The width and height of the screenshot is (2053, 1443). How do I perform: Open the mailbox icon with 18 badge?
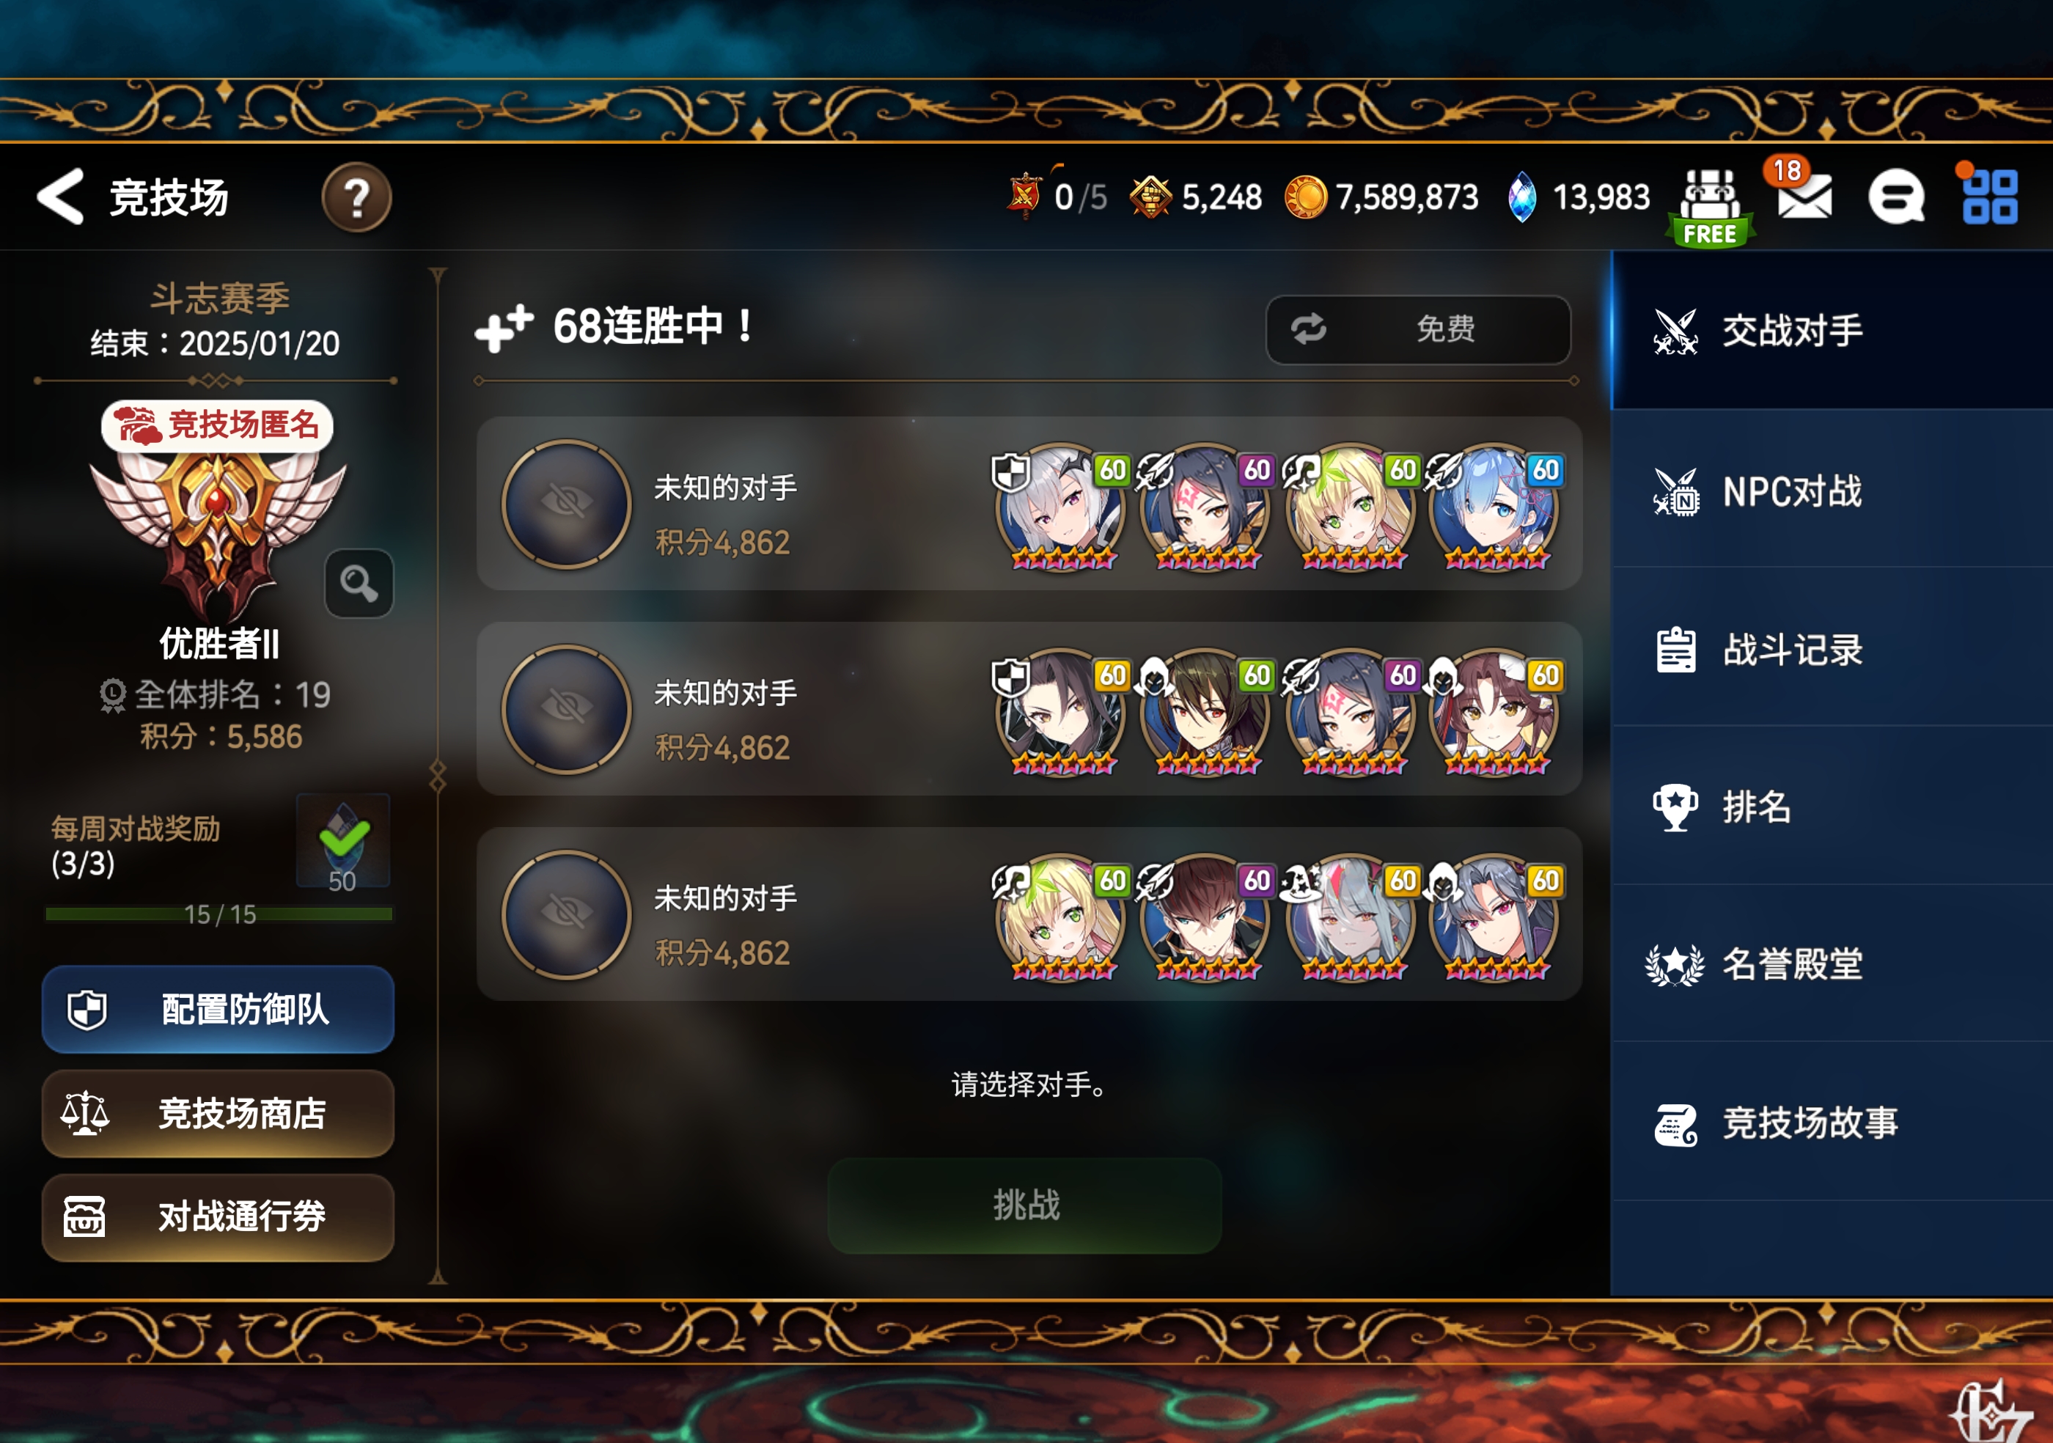coord(1803,191)
